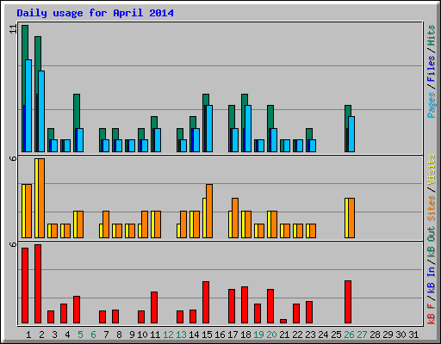Select day label '31' on date axis
Screen dimensions: 441x344
click(413, 335)
